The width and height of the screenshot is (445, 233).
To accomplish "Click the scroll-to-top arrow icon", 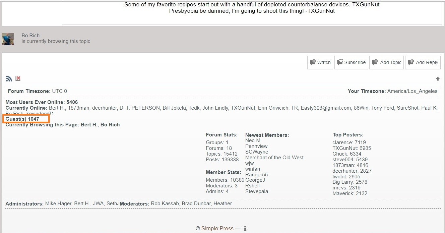I will pos(437,79).
